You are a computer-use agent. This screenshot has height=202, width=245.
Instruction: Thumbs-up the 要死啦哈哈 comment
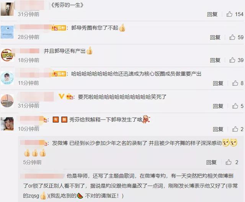[x=235, y=106]
